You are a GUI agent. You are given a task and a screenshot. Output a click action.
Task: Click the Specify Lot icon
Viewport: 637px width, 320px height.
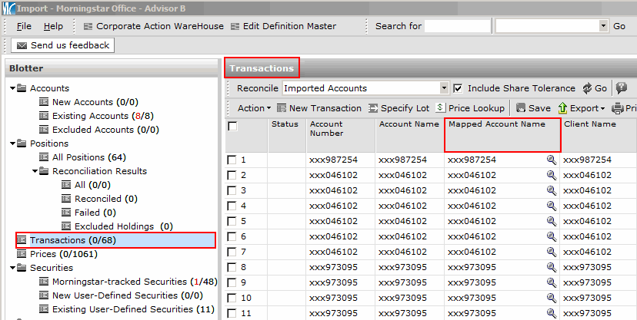coord(374,108)
